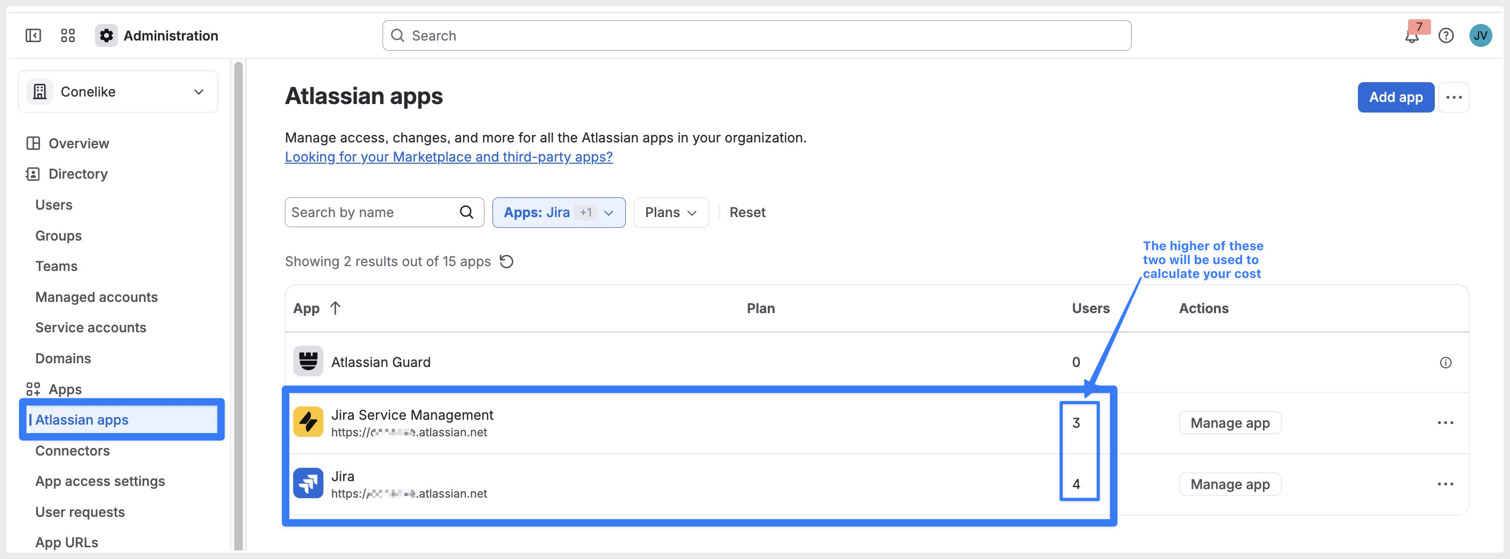Screen dimensions: 1510x559
Task: Focus the Search by name field
Action: click(x=385, y=212)
